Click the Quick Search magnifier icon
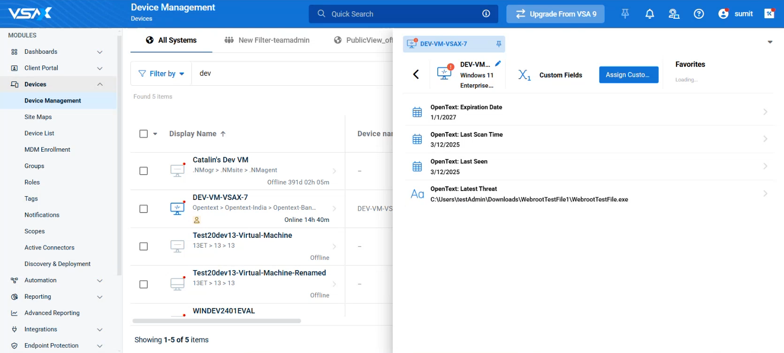This screenshot has width=784, height=353. (x=321, y=14)
